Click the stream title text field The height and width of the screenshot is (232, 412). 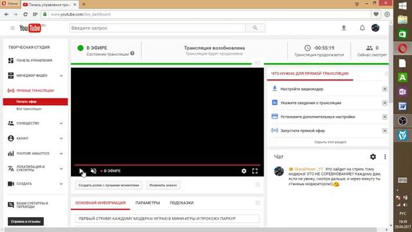tap(167, 218)
